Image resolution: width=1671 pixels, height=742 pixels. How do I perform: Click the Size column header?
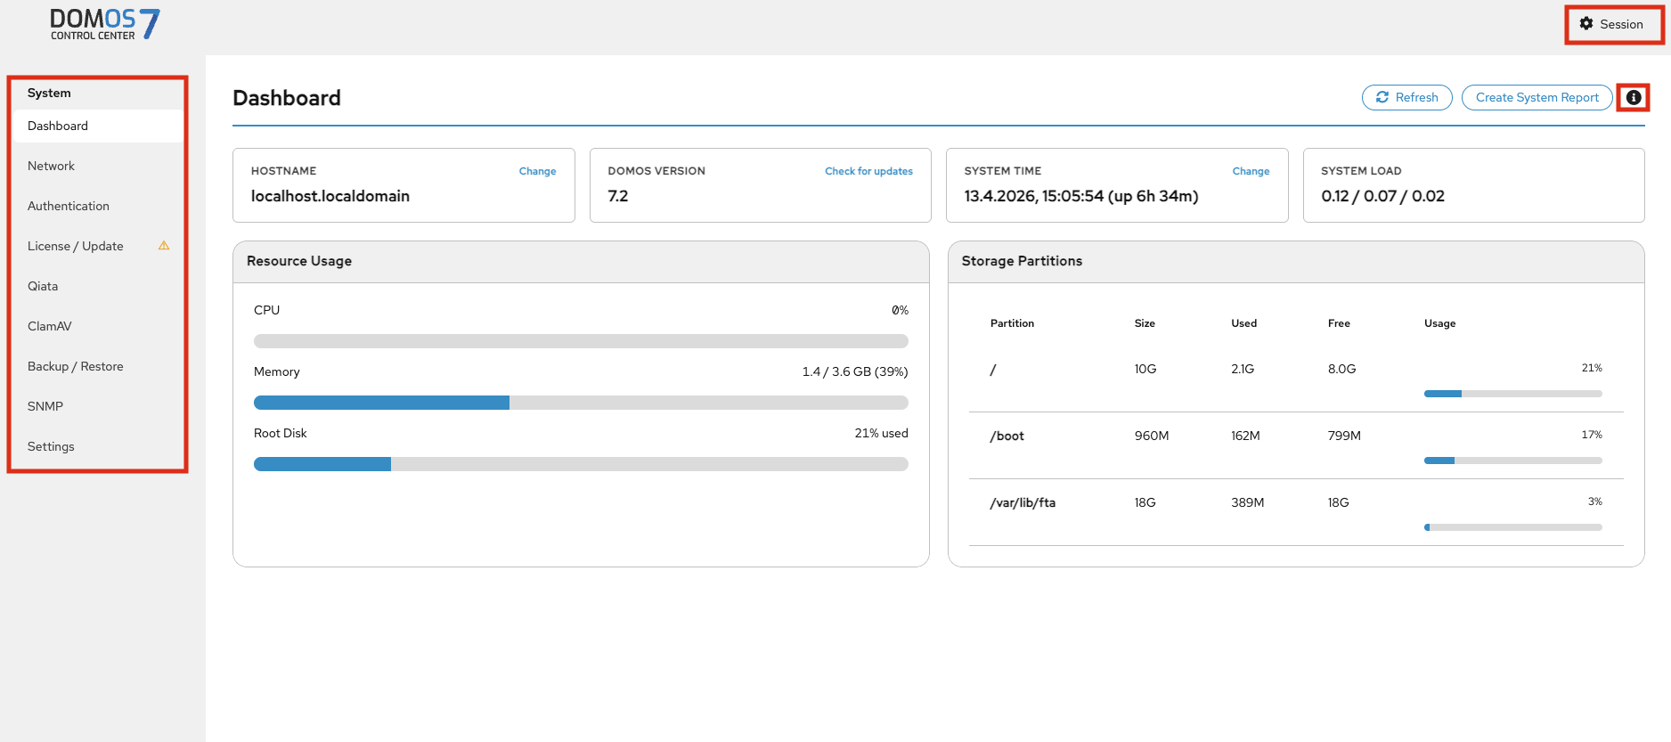coord(1145,323)
